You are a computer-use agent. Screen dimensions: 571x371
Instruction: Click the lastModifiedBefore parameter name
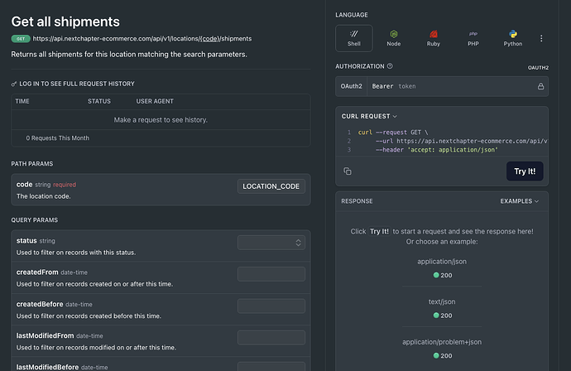coord(47,367)
